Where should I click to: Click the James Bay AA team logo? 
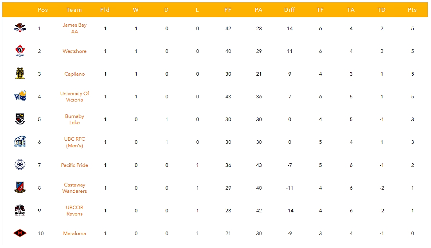point(20,28)
